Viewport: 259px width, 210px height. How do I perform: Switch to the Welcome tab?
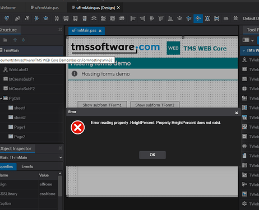pos(8,8)
